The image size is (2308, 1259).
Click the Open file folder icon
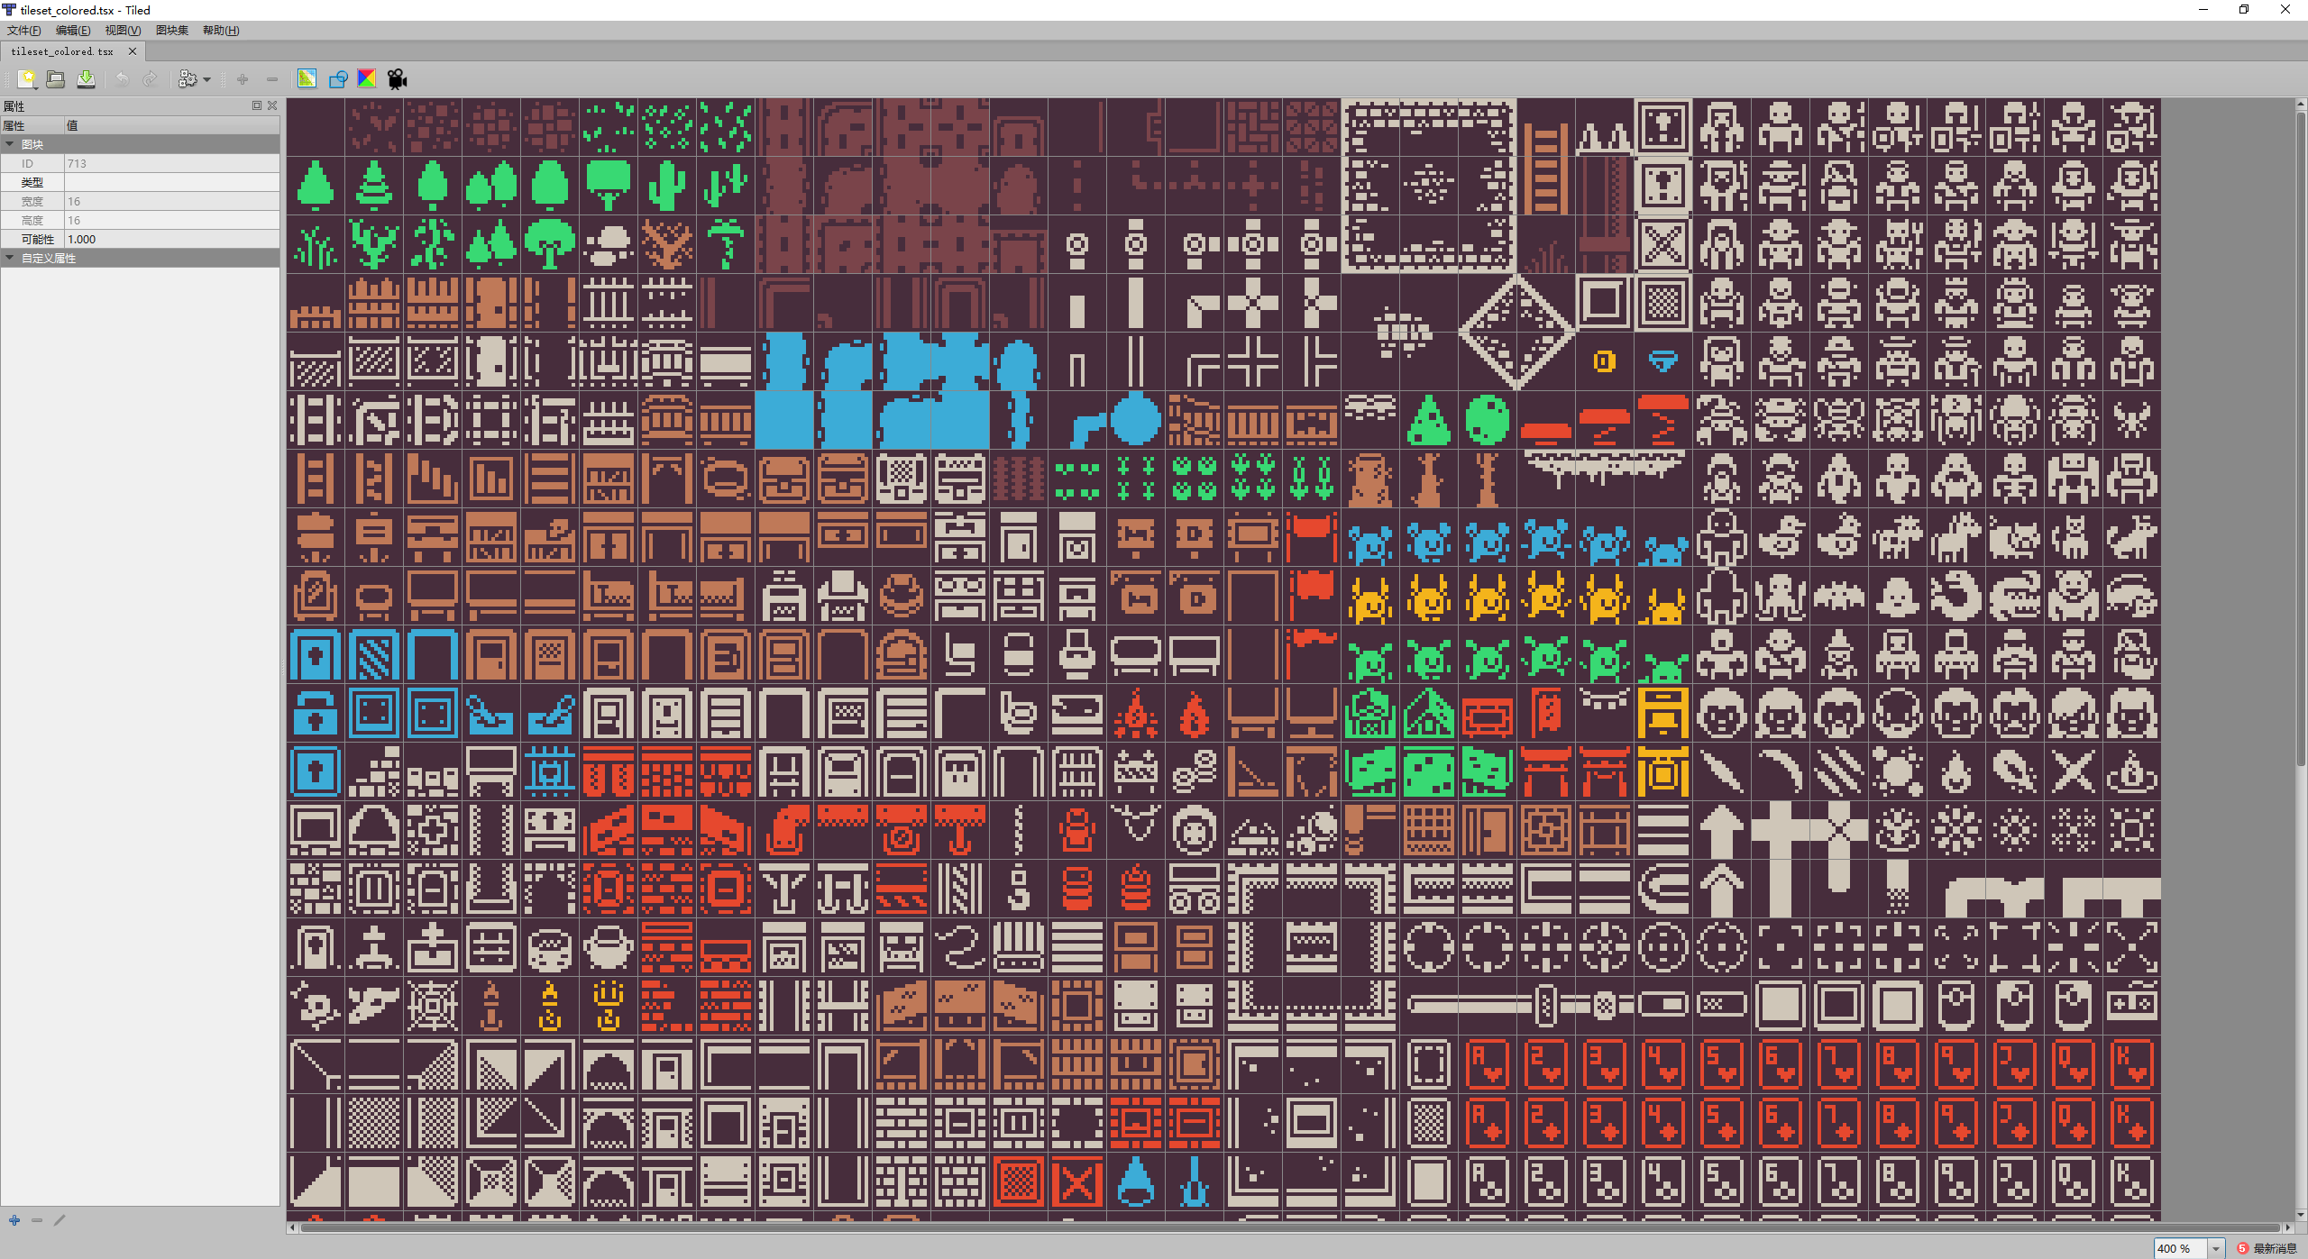[56, 79]
